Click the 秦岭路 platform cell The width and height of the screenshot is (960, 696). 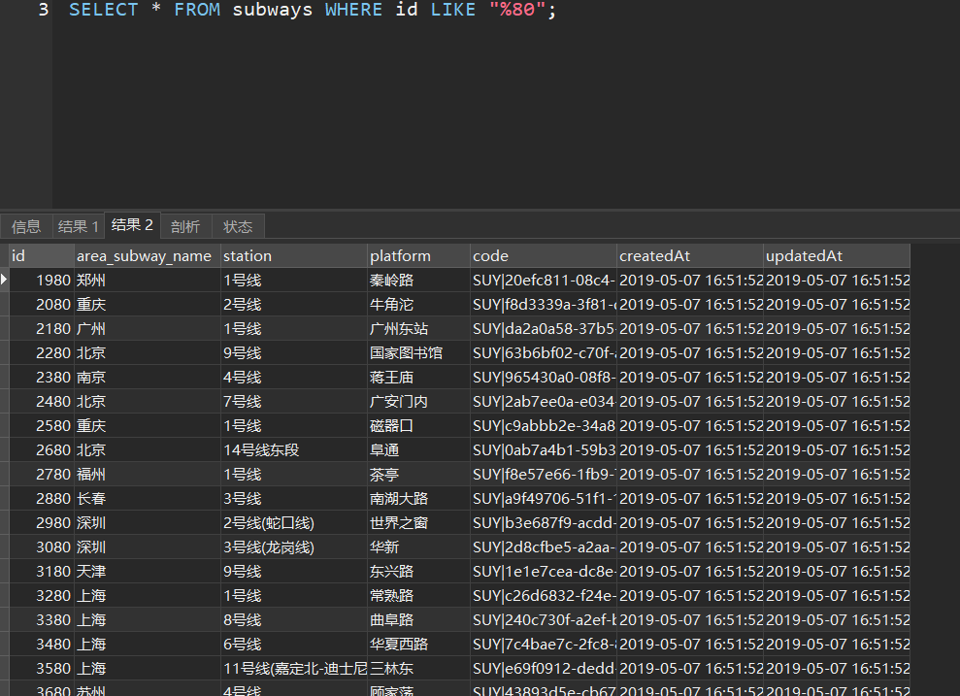point(418,281)
